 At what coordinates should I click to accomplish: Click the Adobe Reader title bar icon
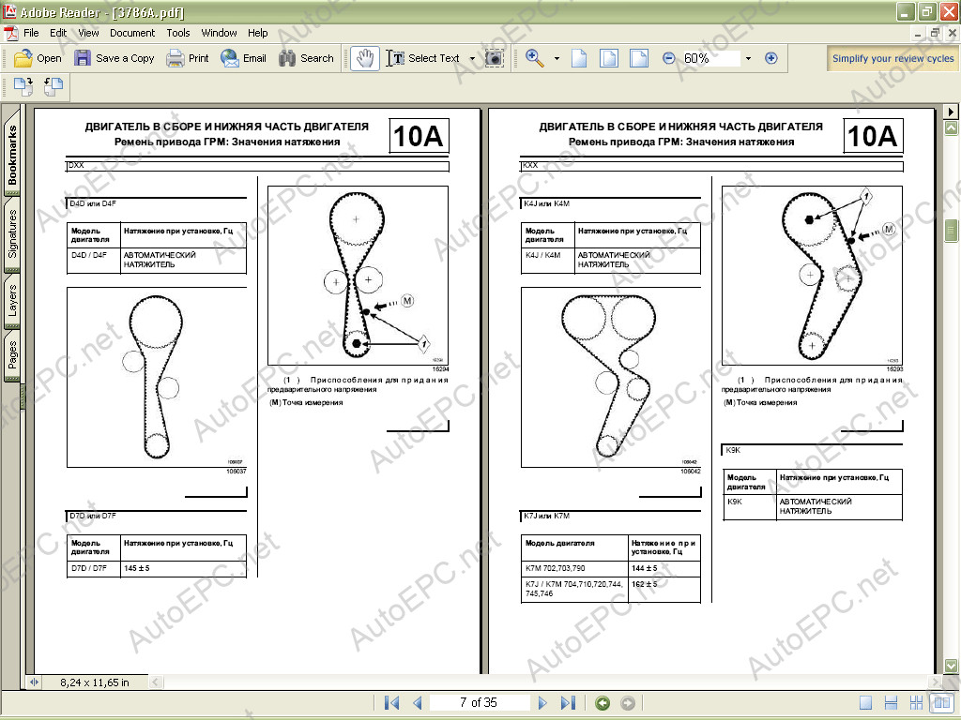coord(9,11)
